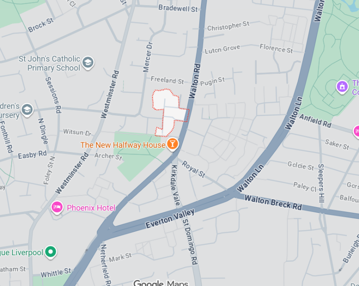Select the Phoenix Hotel pin icon

point(57,208)
